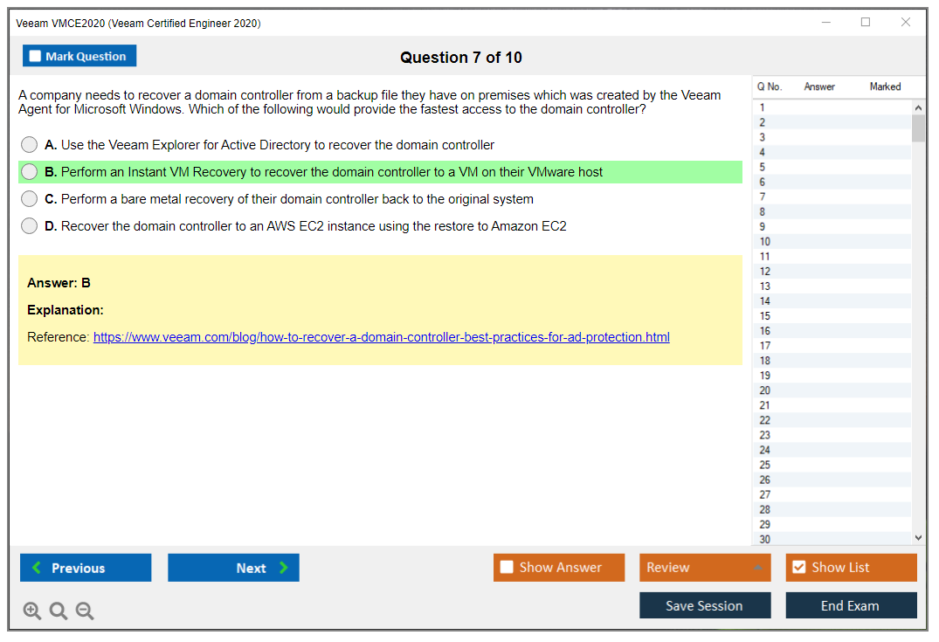Tick the Mark Question checkbox
The height and width of the screenshot is (642, 939).
pos(36,57)
